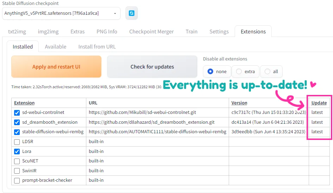Click version 3d9eedbb of rembg
The height and width of the screenshot is (193, 333).
click(x=269, y=131)
